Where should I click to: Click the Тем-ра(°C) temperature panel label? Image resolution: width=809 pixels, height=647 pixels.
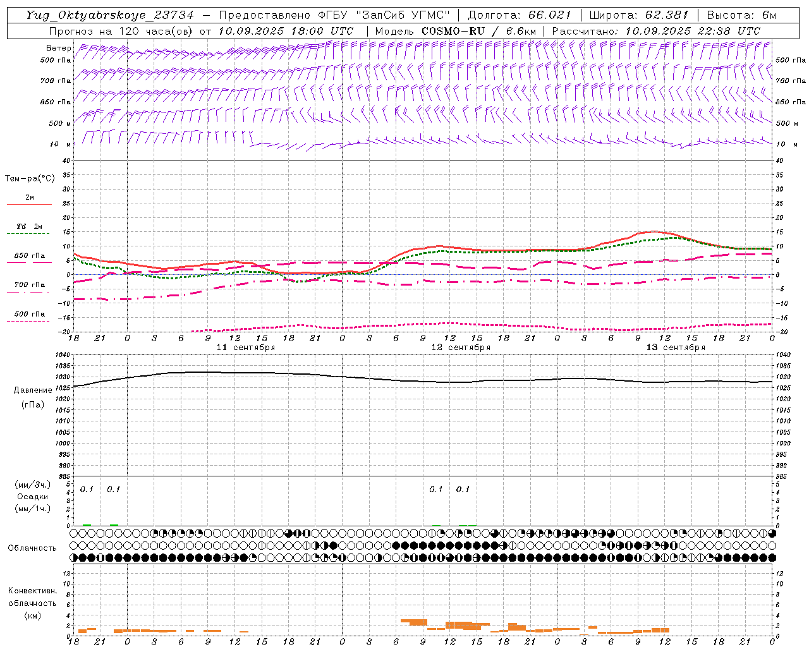tap(30, 179)
